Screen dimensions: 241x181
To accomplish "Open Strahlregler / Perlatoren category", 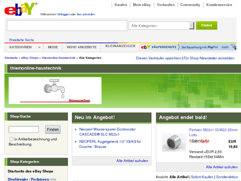I will point(28,179).
